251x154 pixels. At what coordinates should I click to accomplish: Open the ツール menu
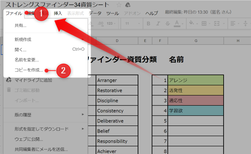point(113,13)
